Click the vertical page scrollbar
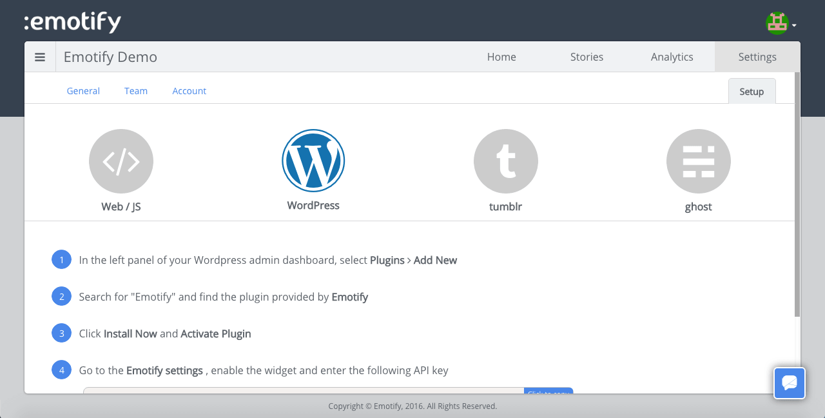 click(x=797, y=195)
